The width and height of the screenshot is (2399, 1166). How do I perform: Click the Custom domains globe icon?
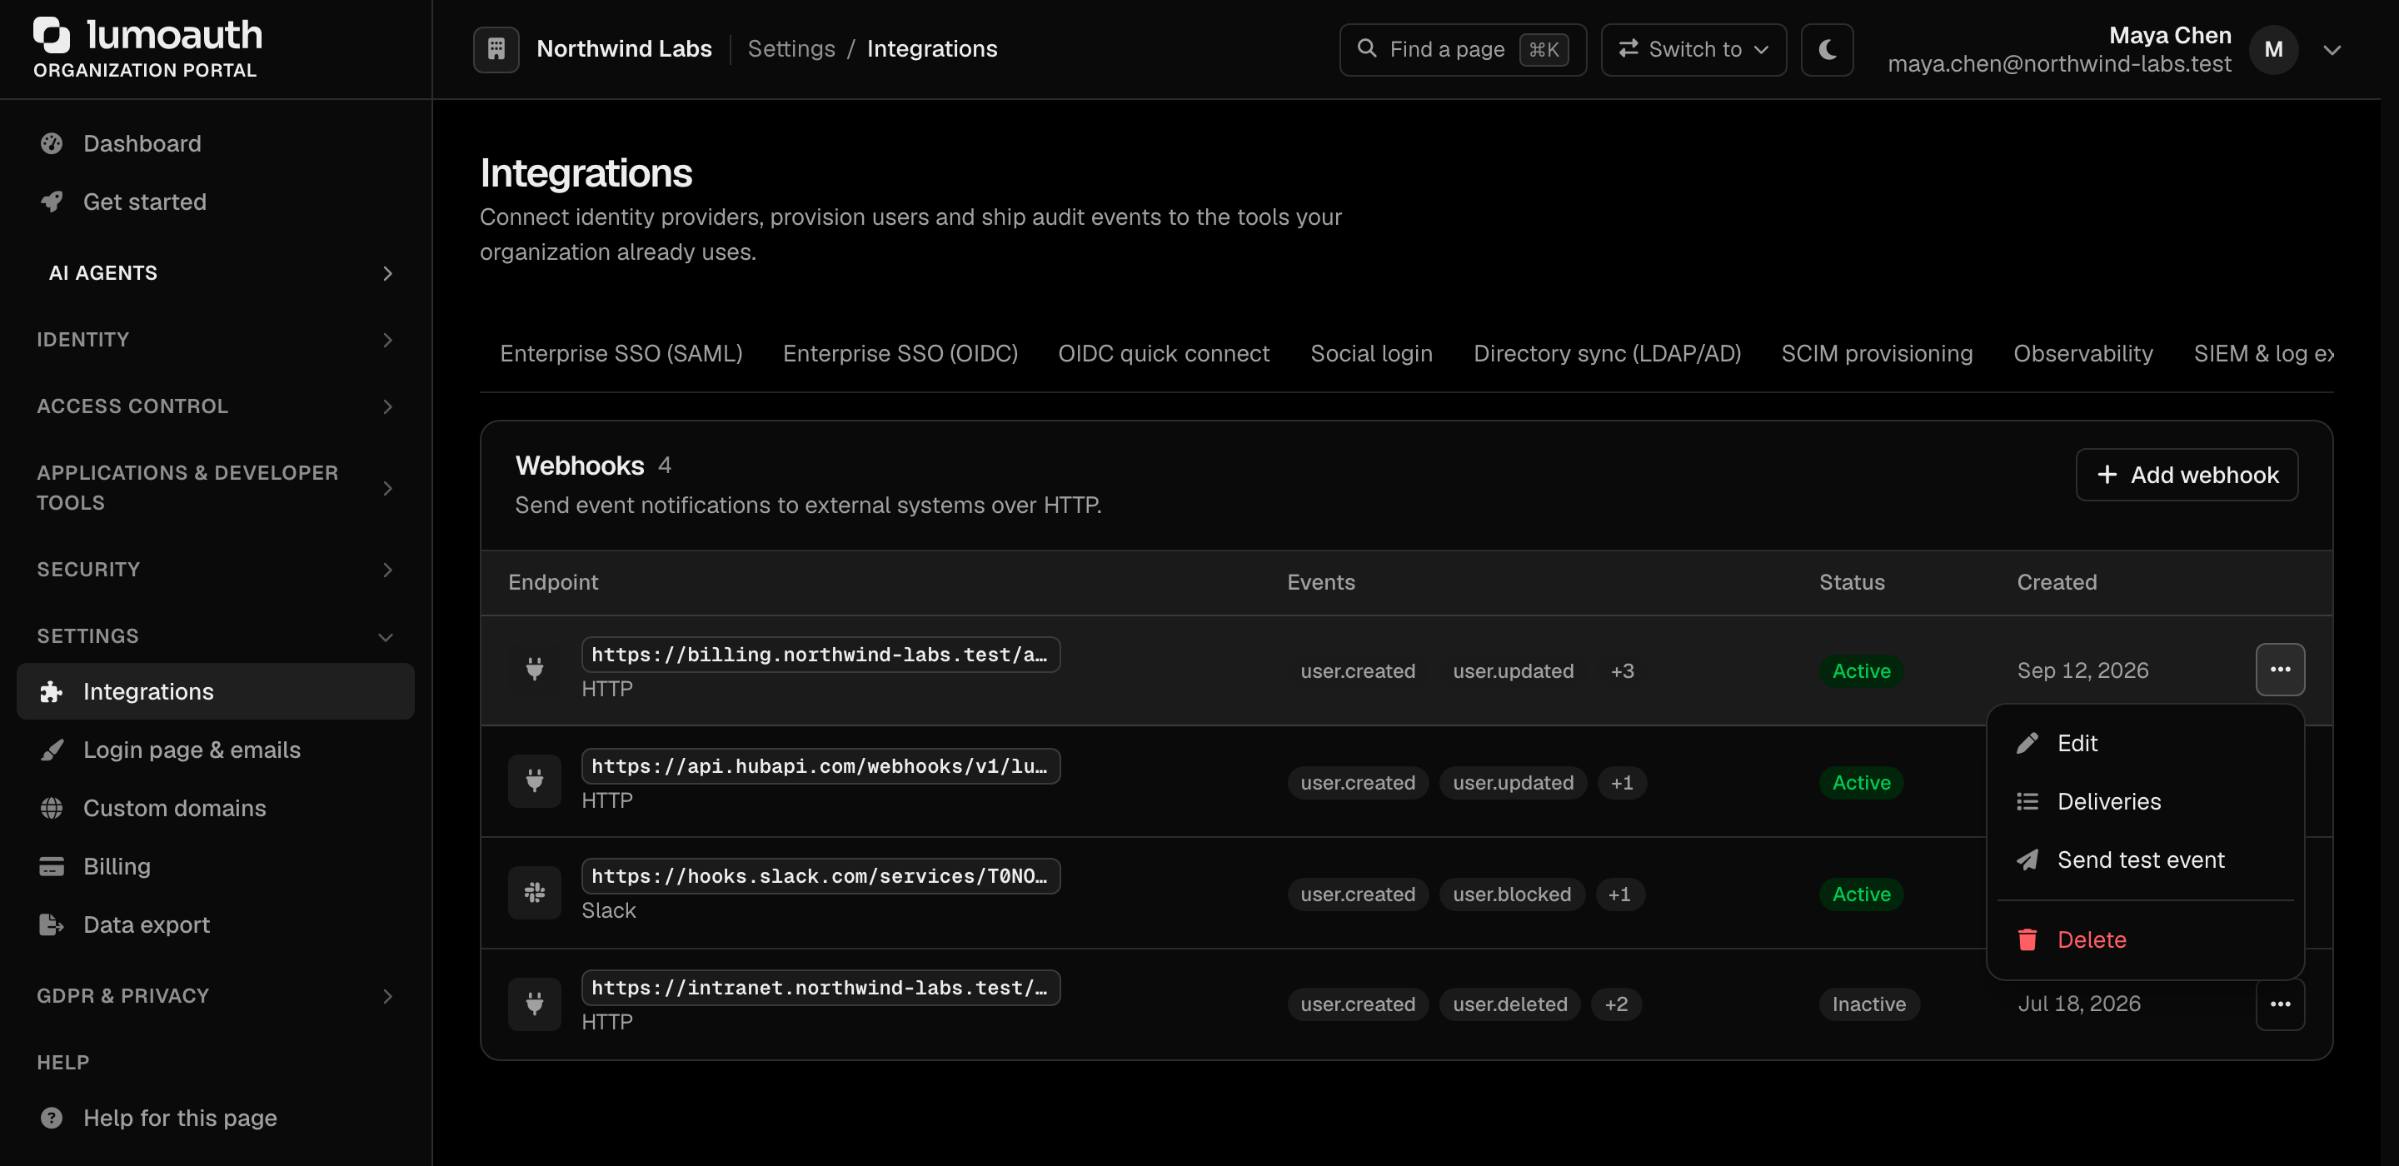[x=52, y=809]
